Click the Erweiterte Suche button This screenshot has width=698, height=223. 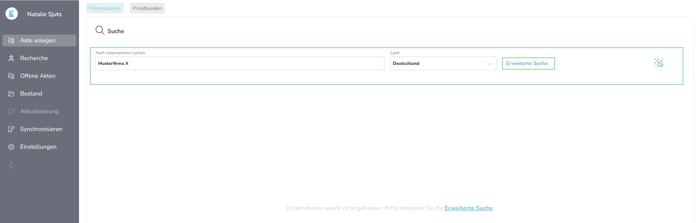[x=528, y=63]
